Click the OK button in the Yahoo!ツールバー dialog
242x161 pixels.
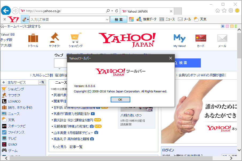pyautogui.click(x=120, y=100)
